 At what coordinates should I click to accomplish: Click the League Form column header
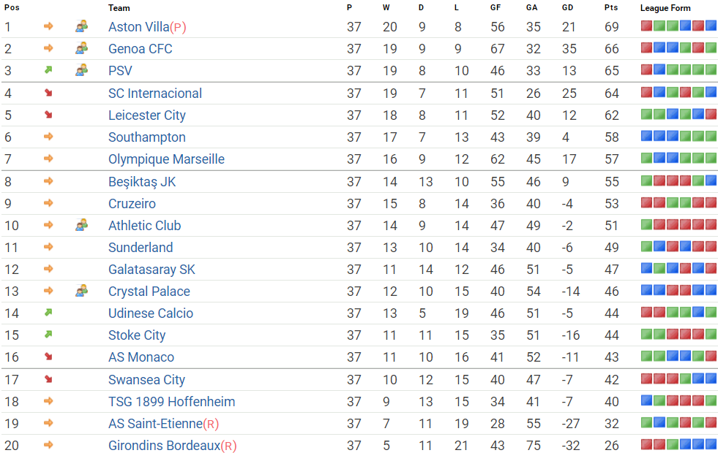(665, 8)
